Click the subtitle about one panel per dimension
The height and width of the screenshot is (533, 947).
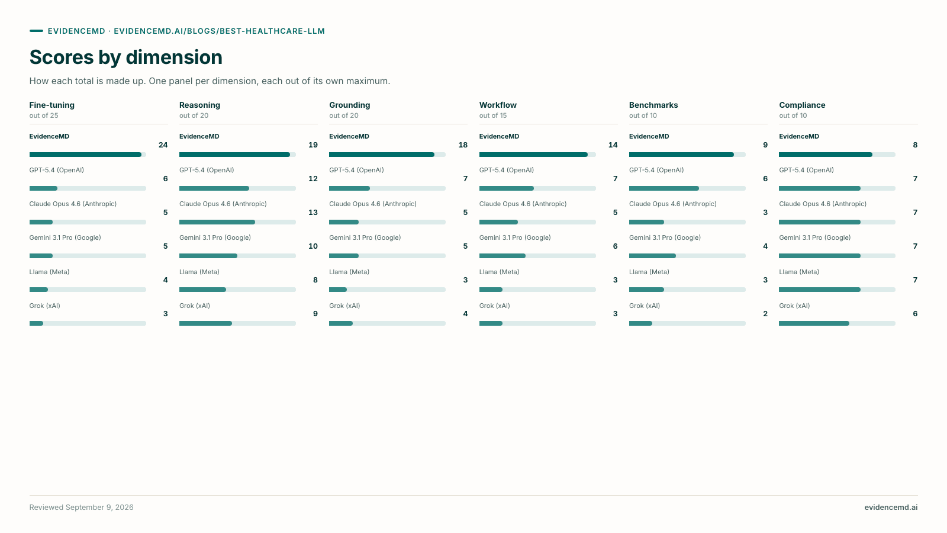point(210,81)
